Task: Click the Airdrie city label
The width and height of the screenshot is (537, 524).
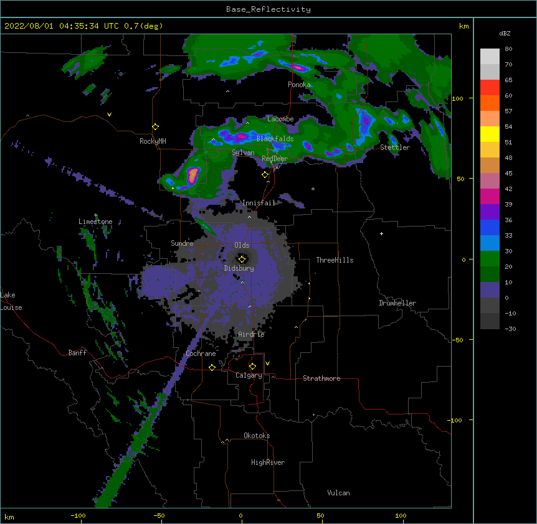Action: click(252, 334)
